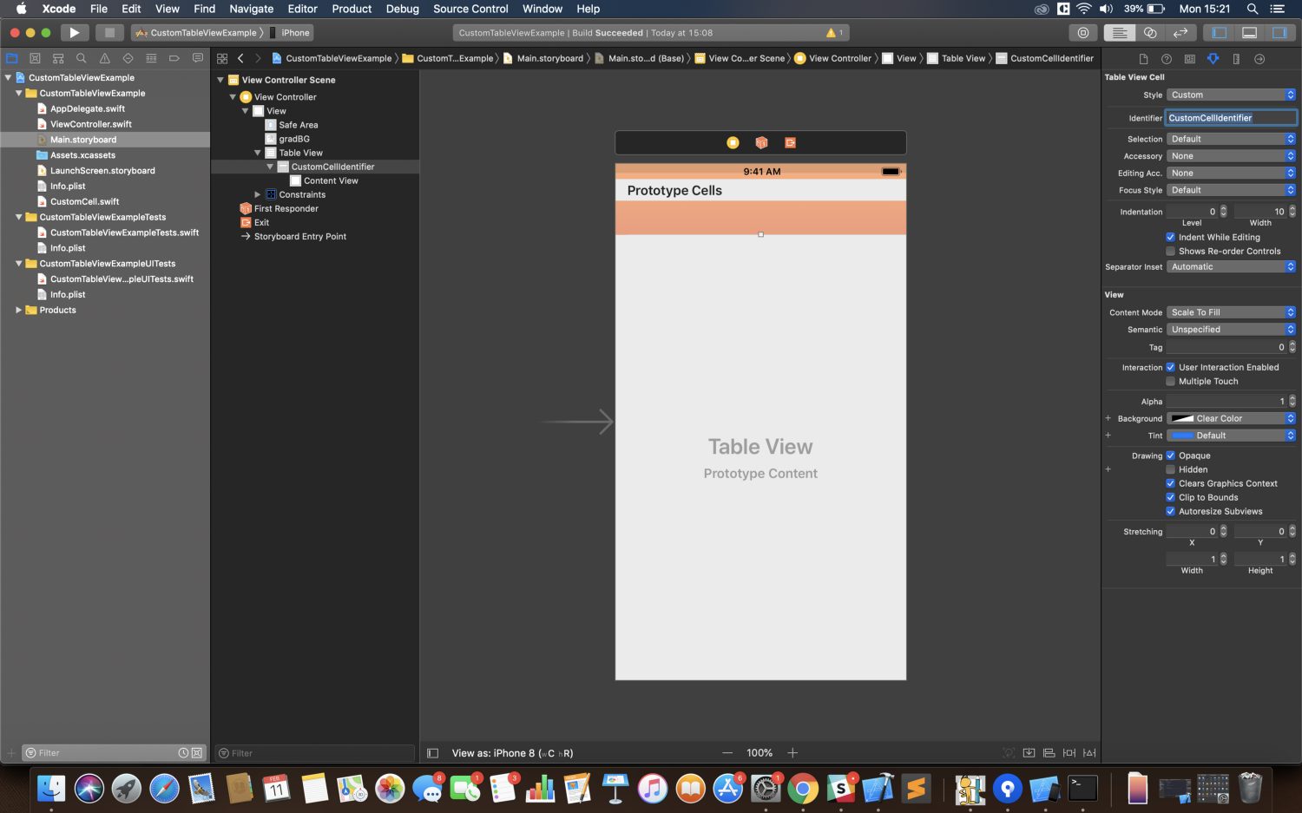Open the Add New Constraints button
1302x813 pixels.
click(1069, 753)
